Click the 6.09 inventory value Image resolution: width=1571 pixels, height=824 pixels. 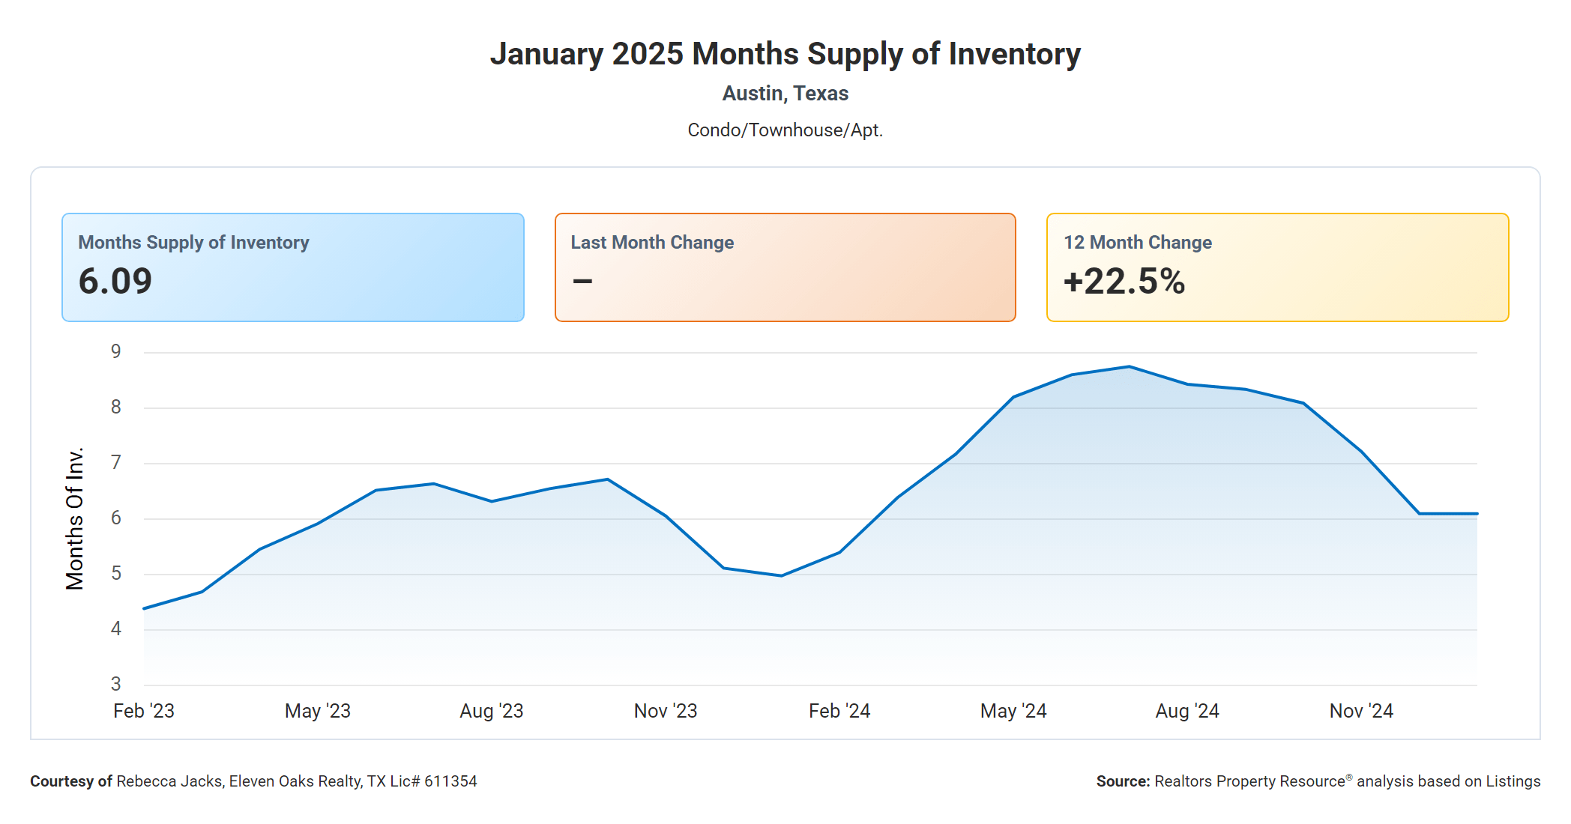(115, 282)
